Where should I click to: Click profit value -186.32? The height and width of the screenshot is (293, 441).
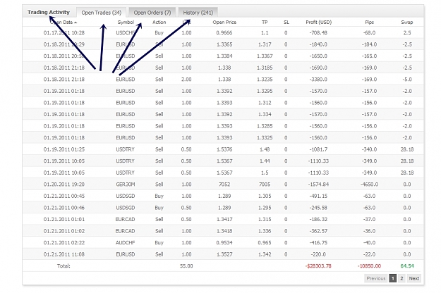pyautogui.click(x=318, y=220)
